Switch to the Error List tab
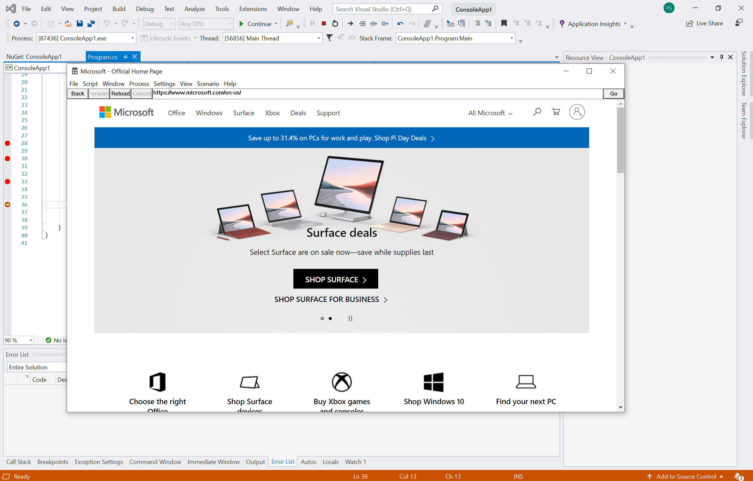This screenshot has width=753, height=481. [x=283, y=461]
